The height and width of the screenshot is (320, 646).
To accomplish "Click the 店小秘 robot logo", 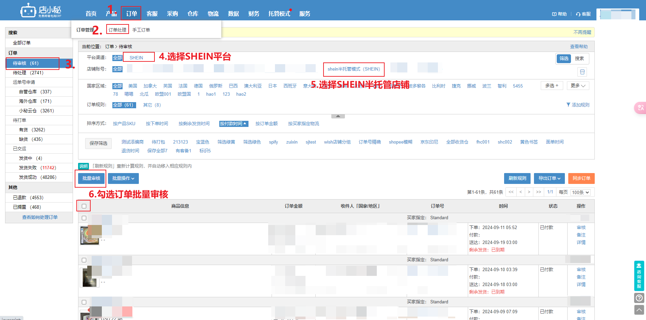I will coord(28,11).
